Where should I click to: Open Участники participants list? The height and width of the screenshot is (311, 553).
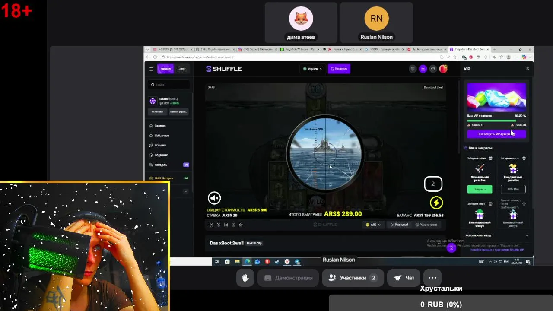pos(353,278)
